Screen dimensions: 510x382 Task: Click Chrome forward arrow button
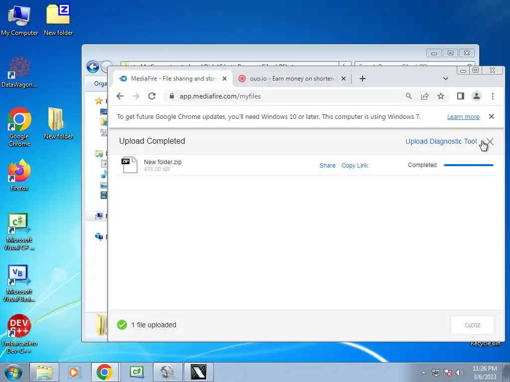136,96
